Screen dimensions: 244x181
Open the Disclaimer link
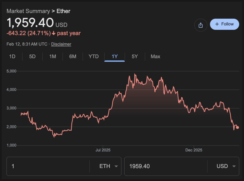(x=61, y=44)
